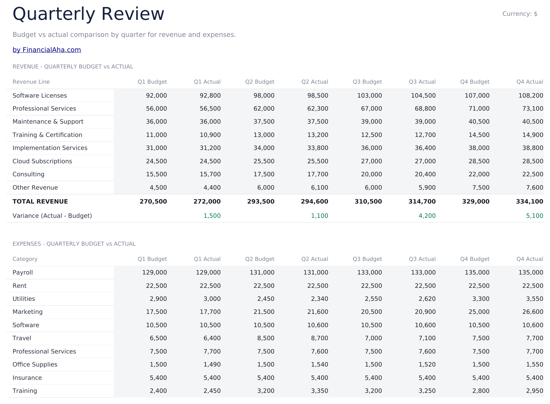Click the Quarterly Review title
The height and width of the screenshot is (404, 550).
pyautogui.click(x=88, y=14)
